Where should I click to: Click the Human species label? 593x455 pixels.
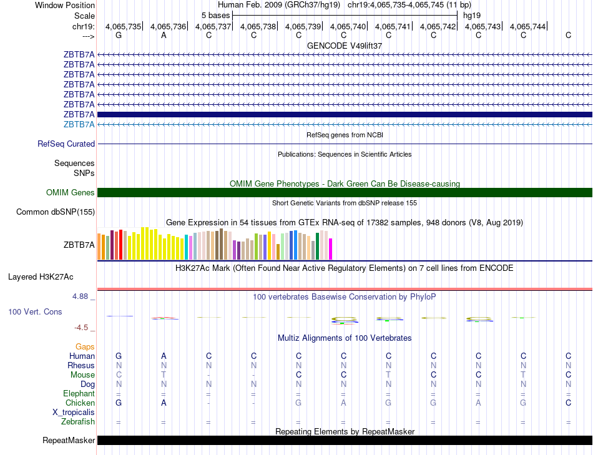pos(82,356)
